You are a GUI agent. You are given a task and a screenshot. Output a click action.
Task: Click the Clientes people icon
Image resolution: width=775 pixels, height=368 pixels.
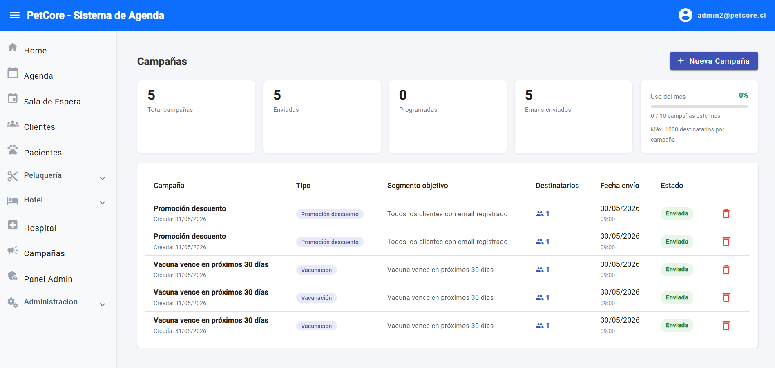tap(13, 124)
